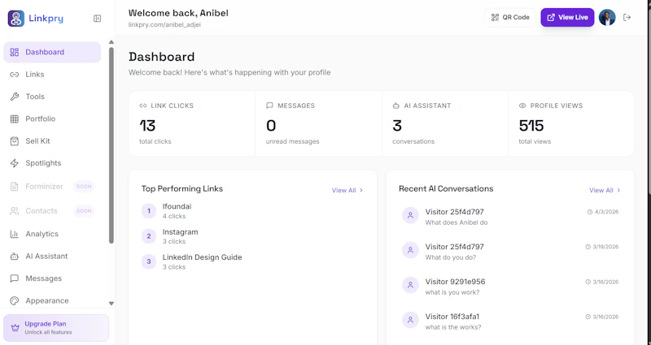Open conversation "what is the works?"
This screenshot has height=345, width=651.
pos(510,321)
